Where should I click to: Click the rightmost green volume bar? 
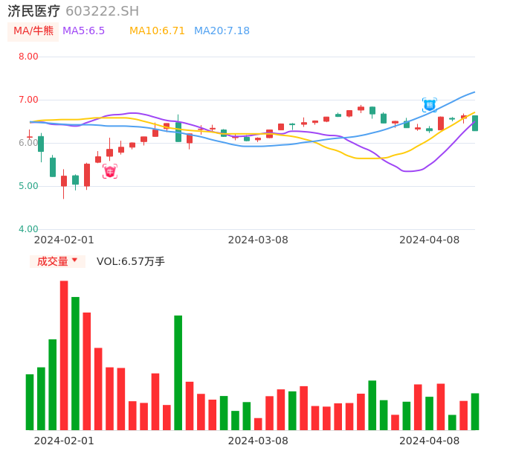475,412
